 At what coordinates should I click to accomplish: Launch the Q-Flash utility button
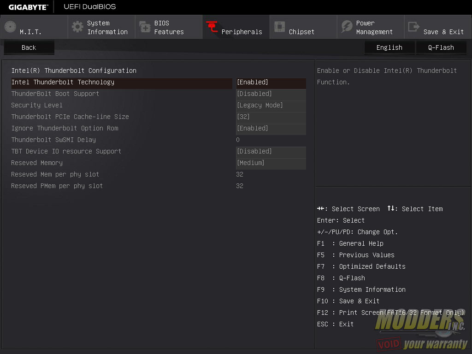pos(441,47)
